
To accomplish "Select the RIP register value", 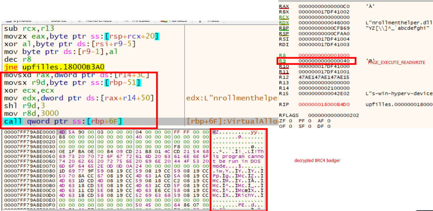I will (322, 104).
